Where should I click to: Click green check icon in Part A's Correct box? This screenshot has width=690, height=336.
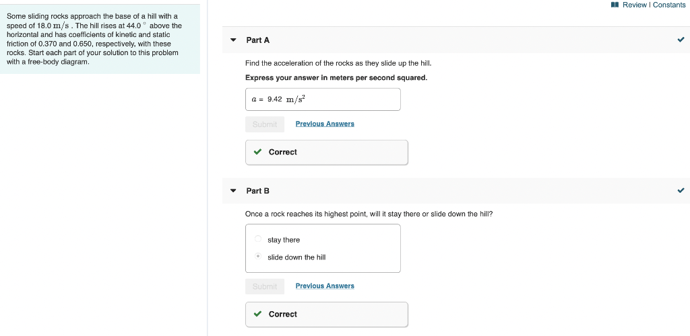(257, 152)
